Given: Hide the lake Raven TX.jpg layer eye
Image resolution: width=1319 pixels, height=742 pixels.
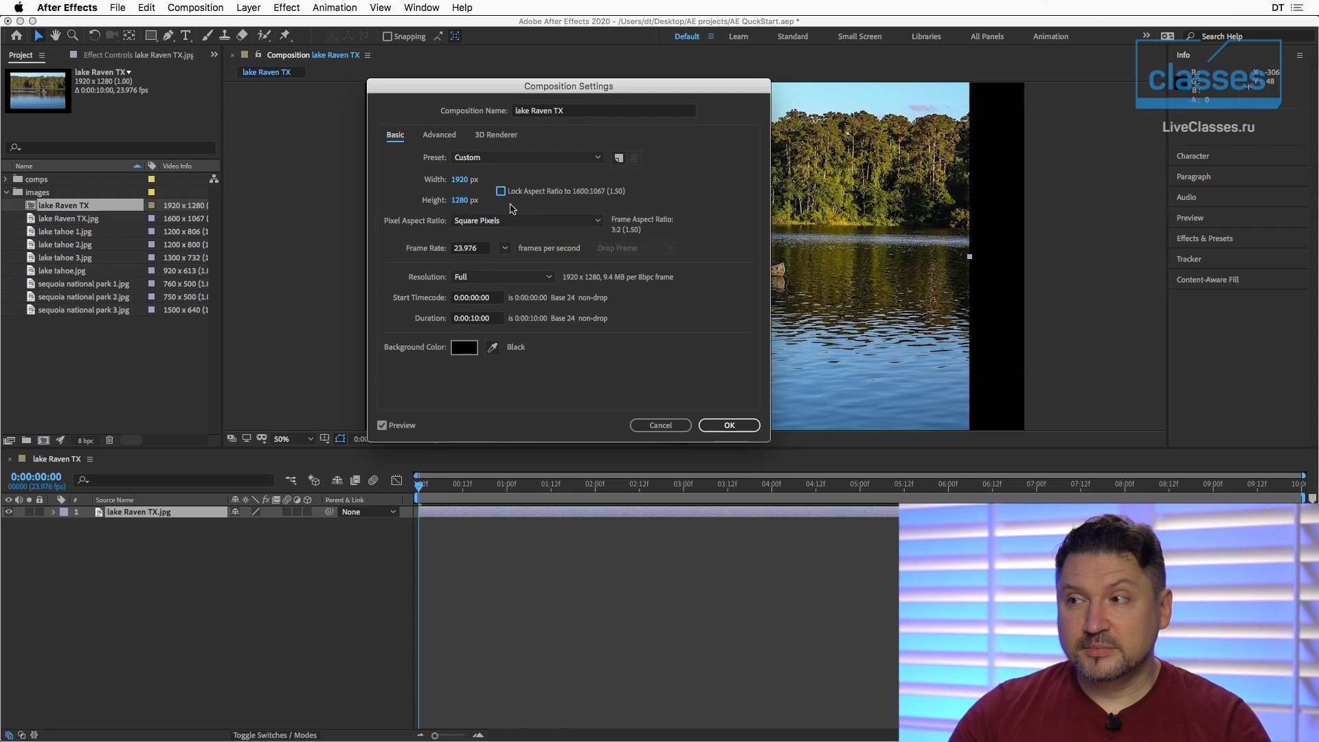Looking at the screenshot, I should (8, 512).
